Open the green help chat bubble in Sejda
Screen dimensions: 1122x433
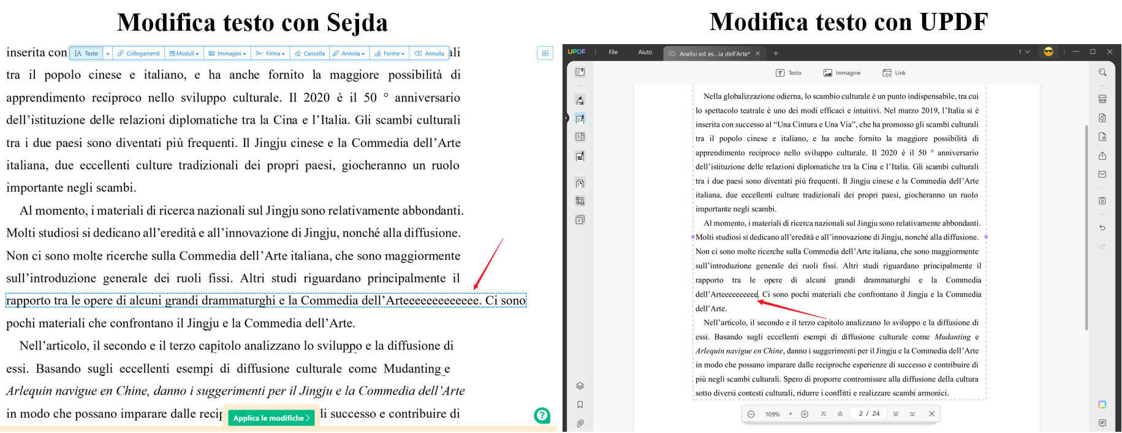pyautogui.click(x=542, y=415)
